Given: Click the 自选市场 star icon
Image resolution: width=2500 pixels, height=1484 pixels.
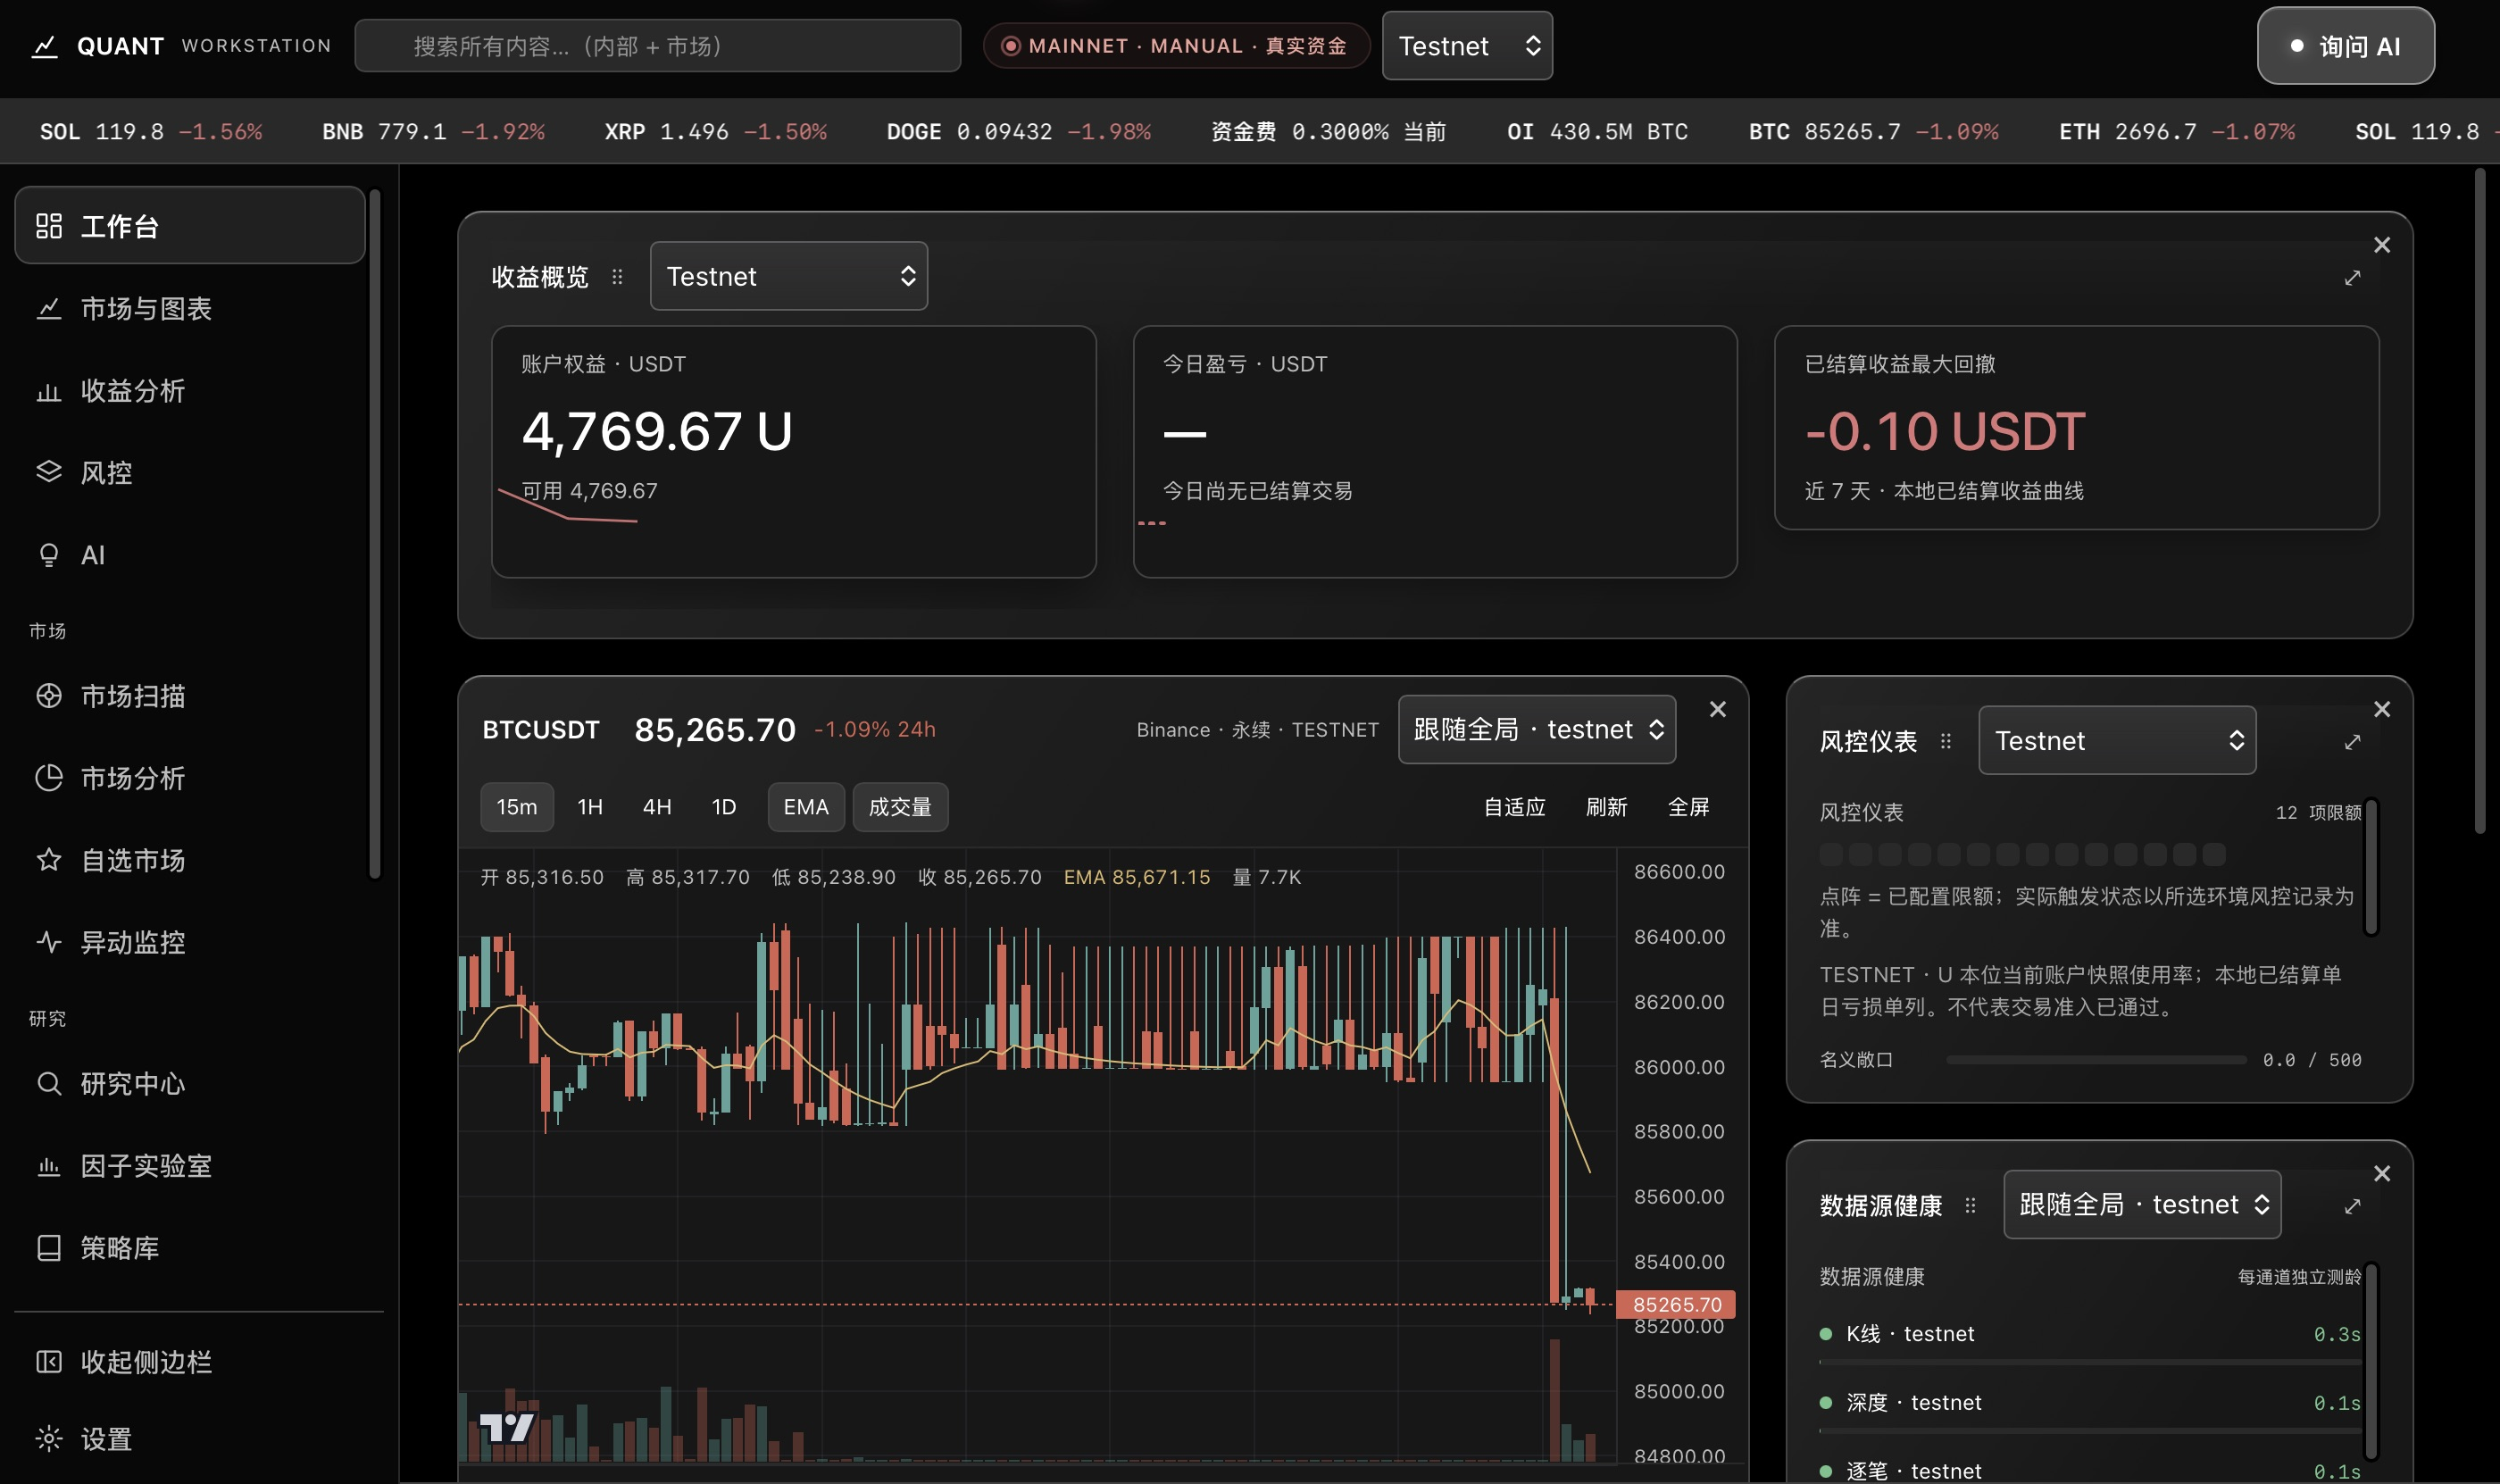Looking at the screenshot, I should coord(49,860).
